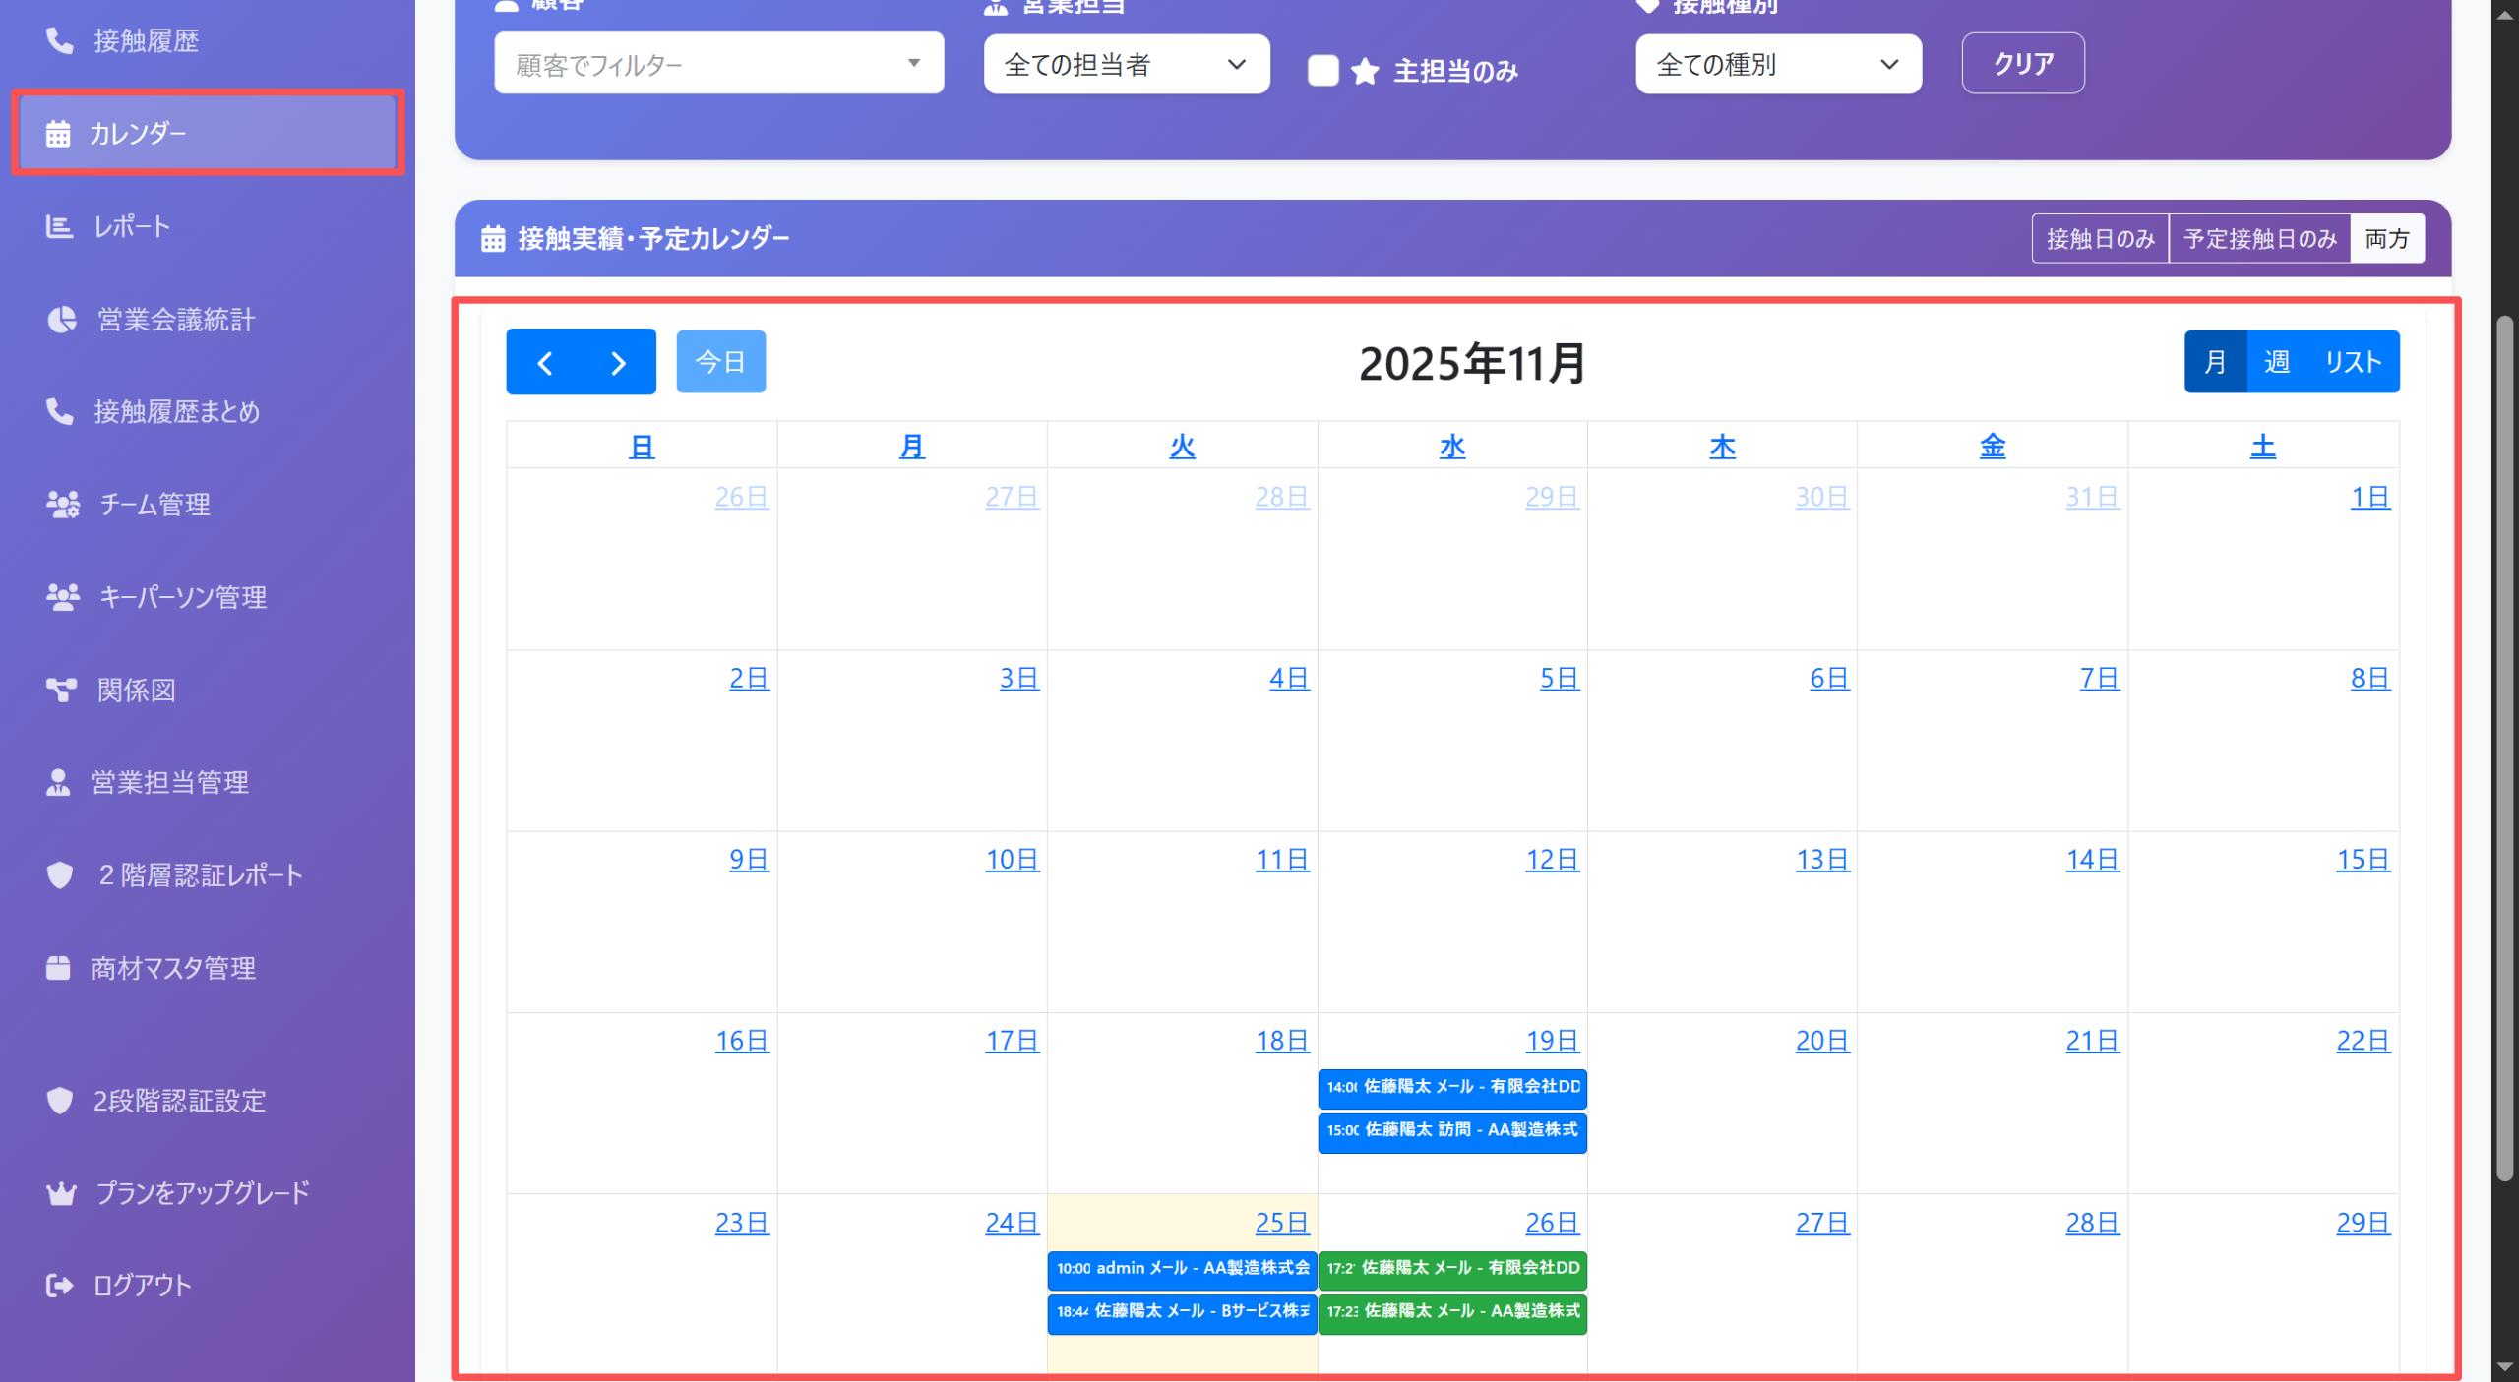Switch calendar to 週 view

coord(2276,362)
